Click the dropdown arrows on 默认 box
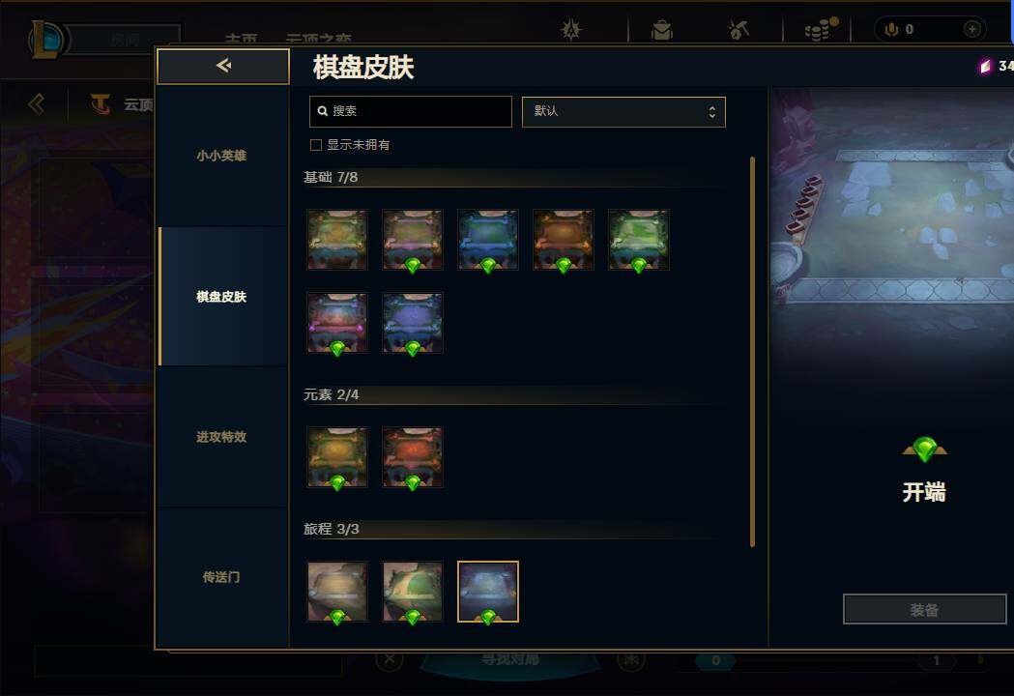Screen dimensions: 1014x696 pos(712,112)
